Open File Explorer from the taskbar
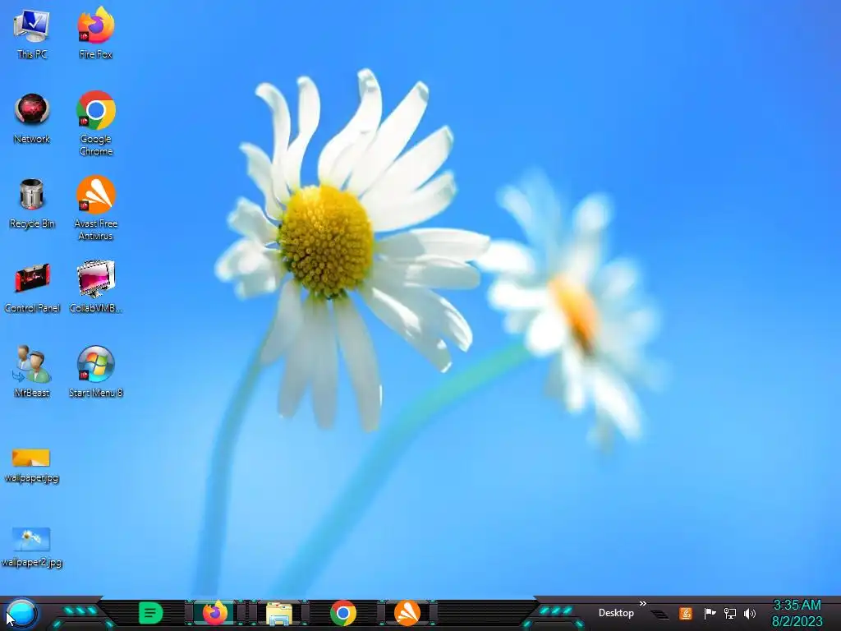841x631 pixels. pyautogui.click(x=279, y=614)
